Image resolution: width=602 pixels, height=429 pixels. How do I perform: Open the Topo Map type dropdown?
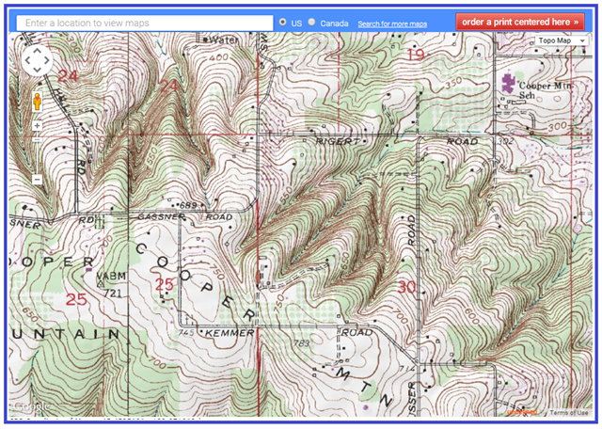(561, 40)
